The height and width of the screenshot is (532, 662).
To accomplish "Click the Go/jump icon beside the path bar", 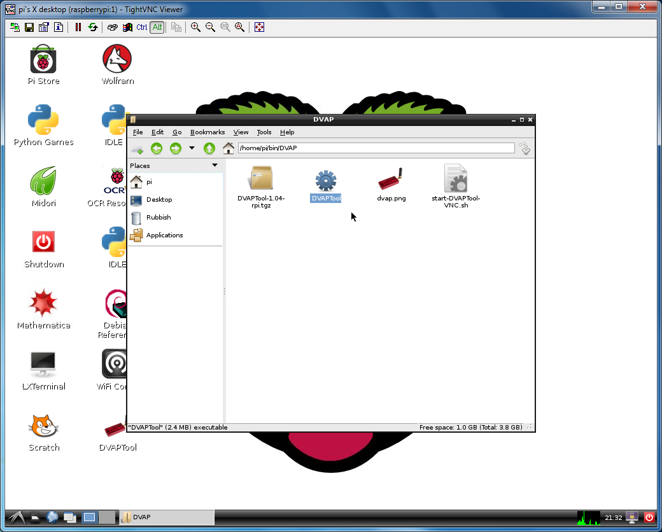I will 525,148.
